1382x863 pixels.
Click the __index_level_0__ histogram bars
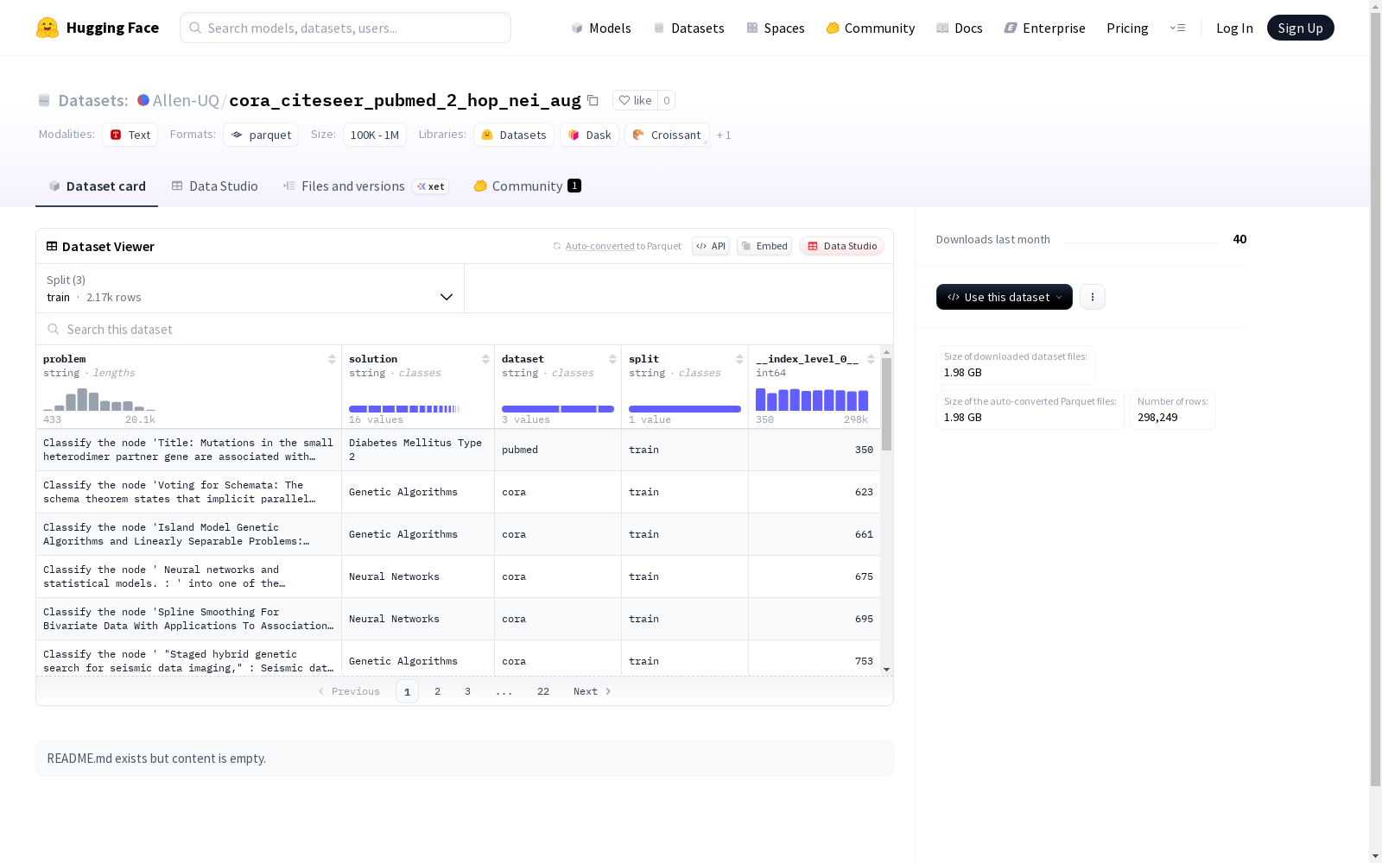click(x=812, y=400)
